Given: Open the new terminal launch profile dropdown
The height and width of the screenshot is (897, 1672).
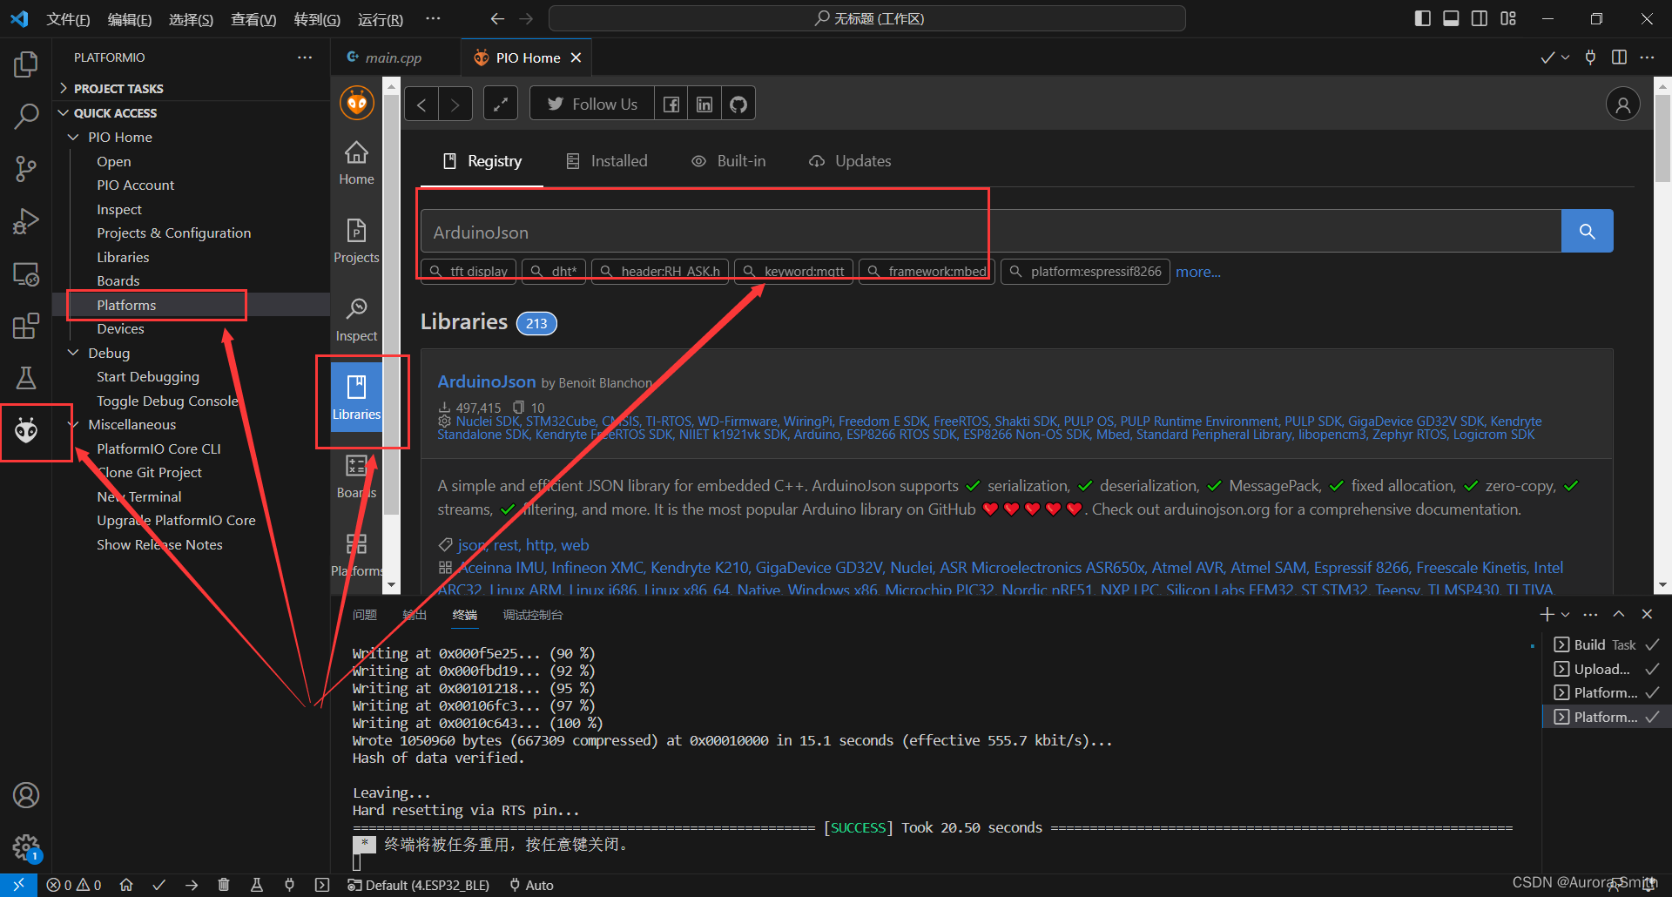Looking at the screenshot, I should (x=1566, y=615).
